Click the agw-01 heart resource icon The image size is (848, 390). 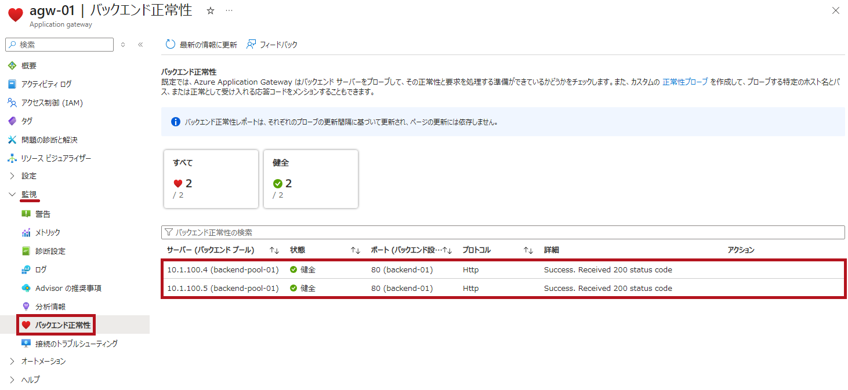(x=16, y=15)
